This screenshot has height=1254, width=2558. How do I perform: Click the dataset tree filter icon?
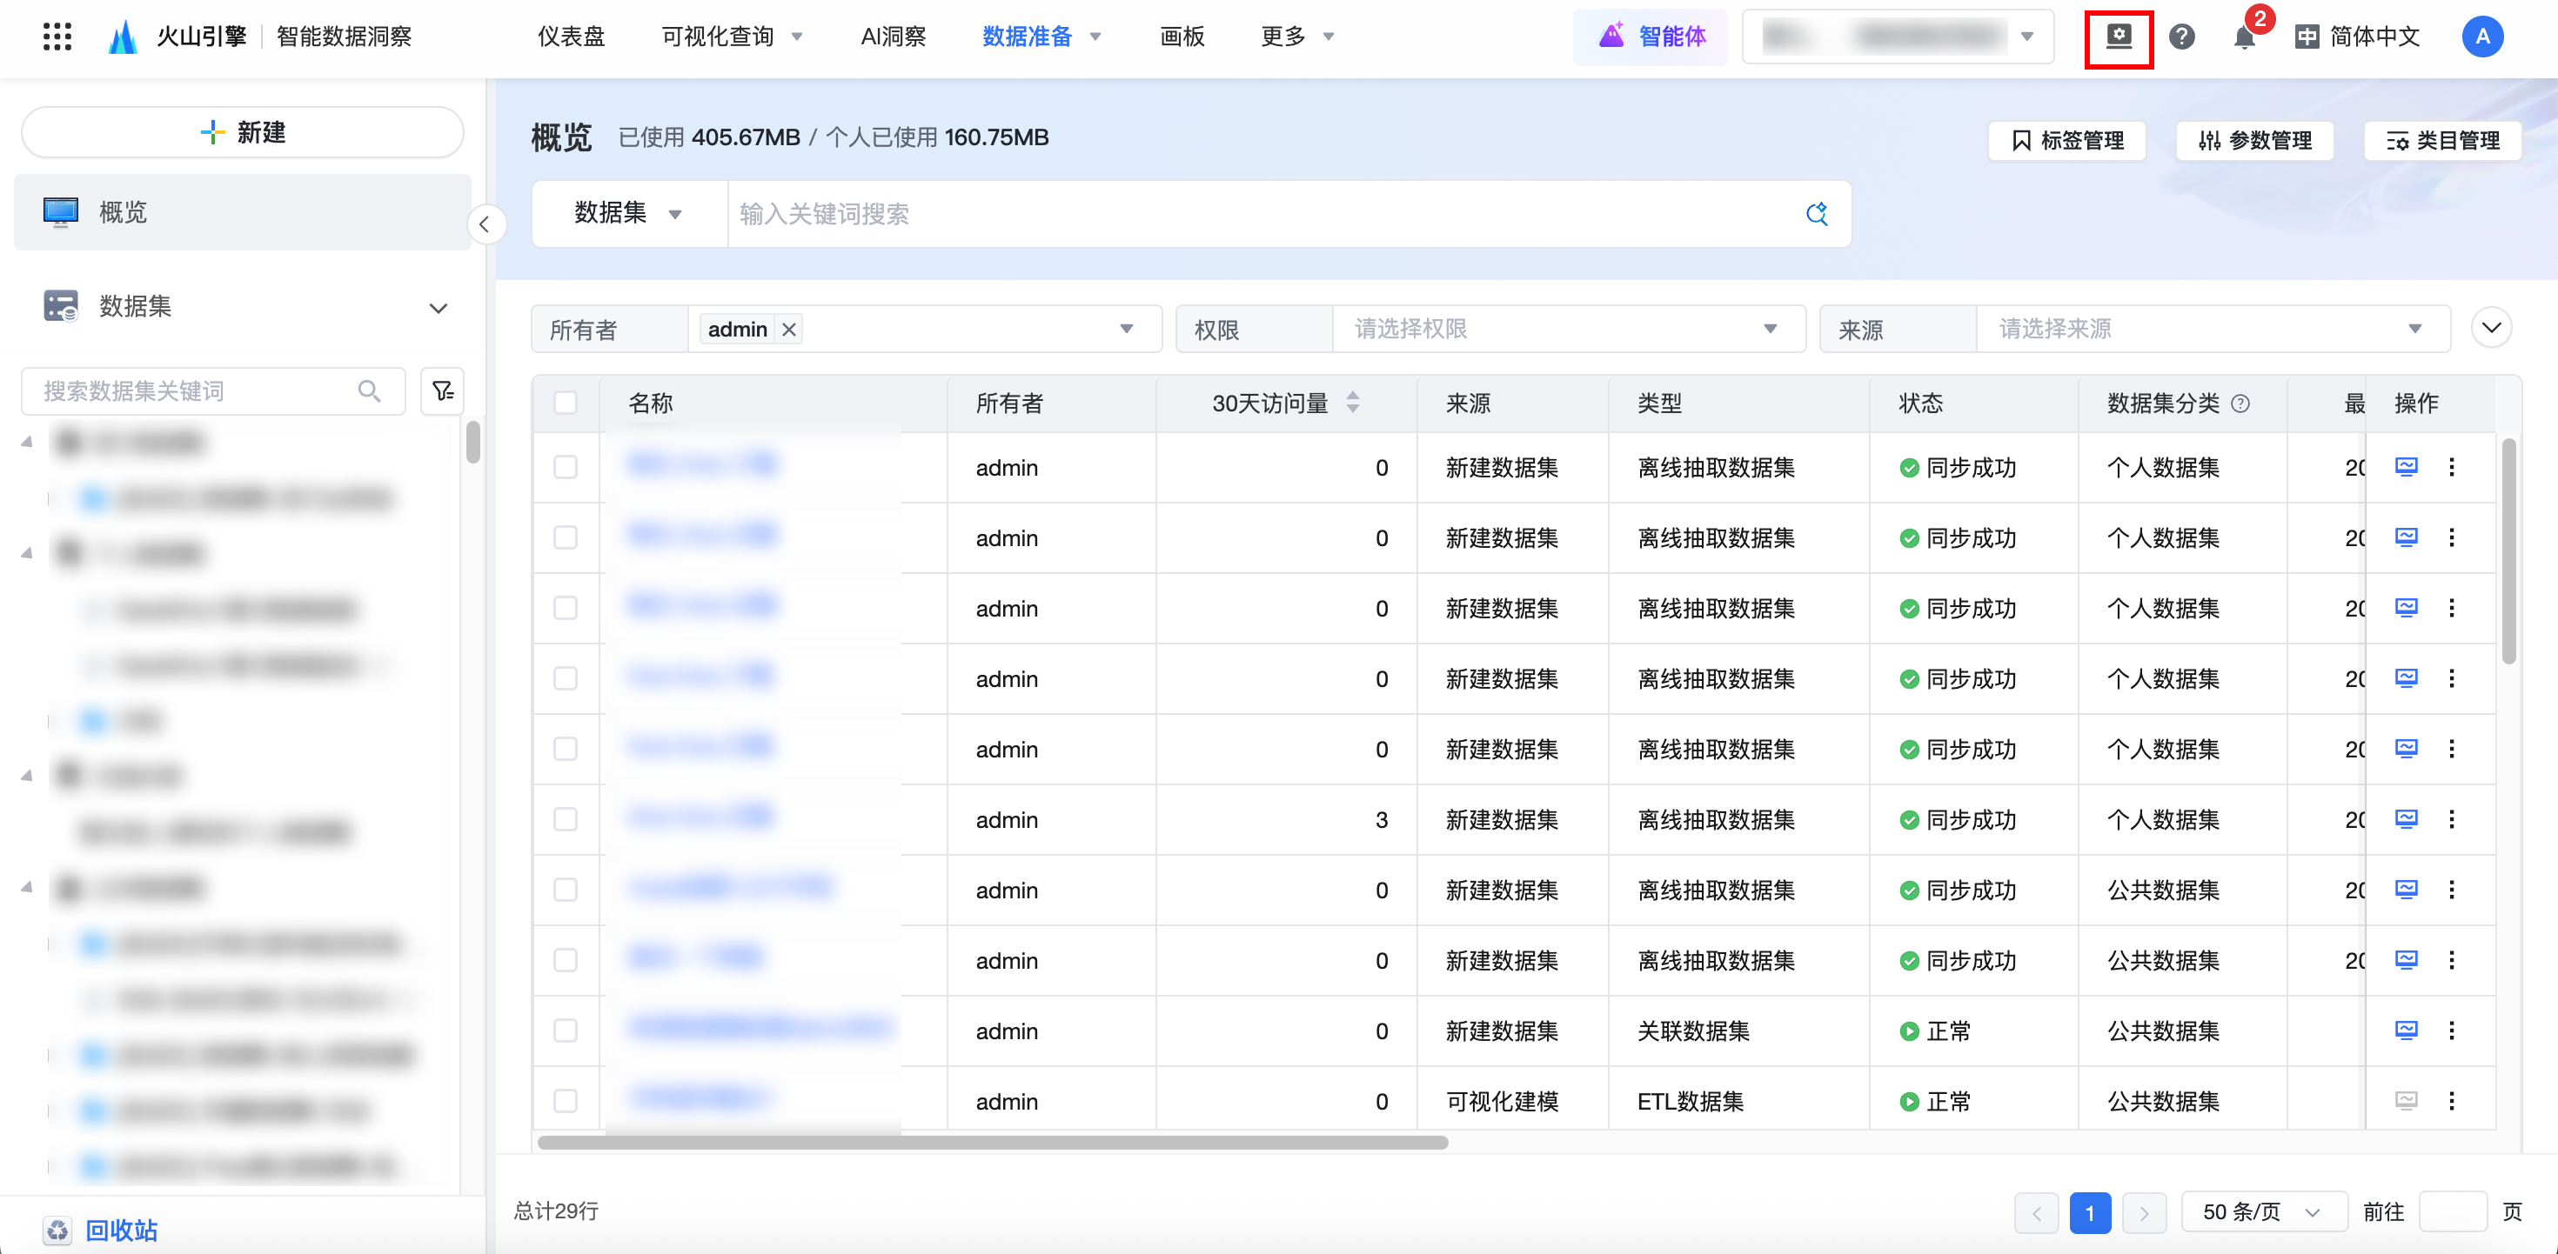[443, 390]
